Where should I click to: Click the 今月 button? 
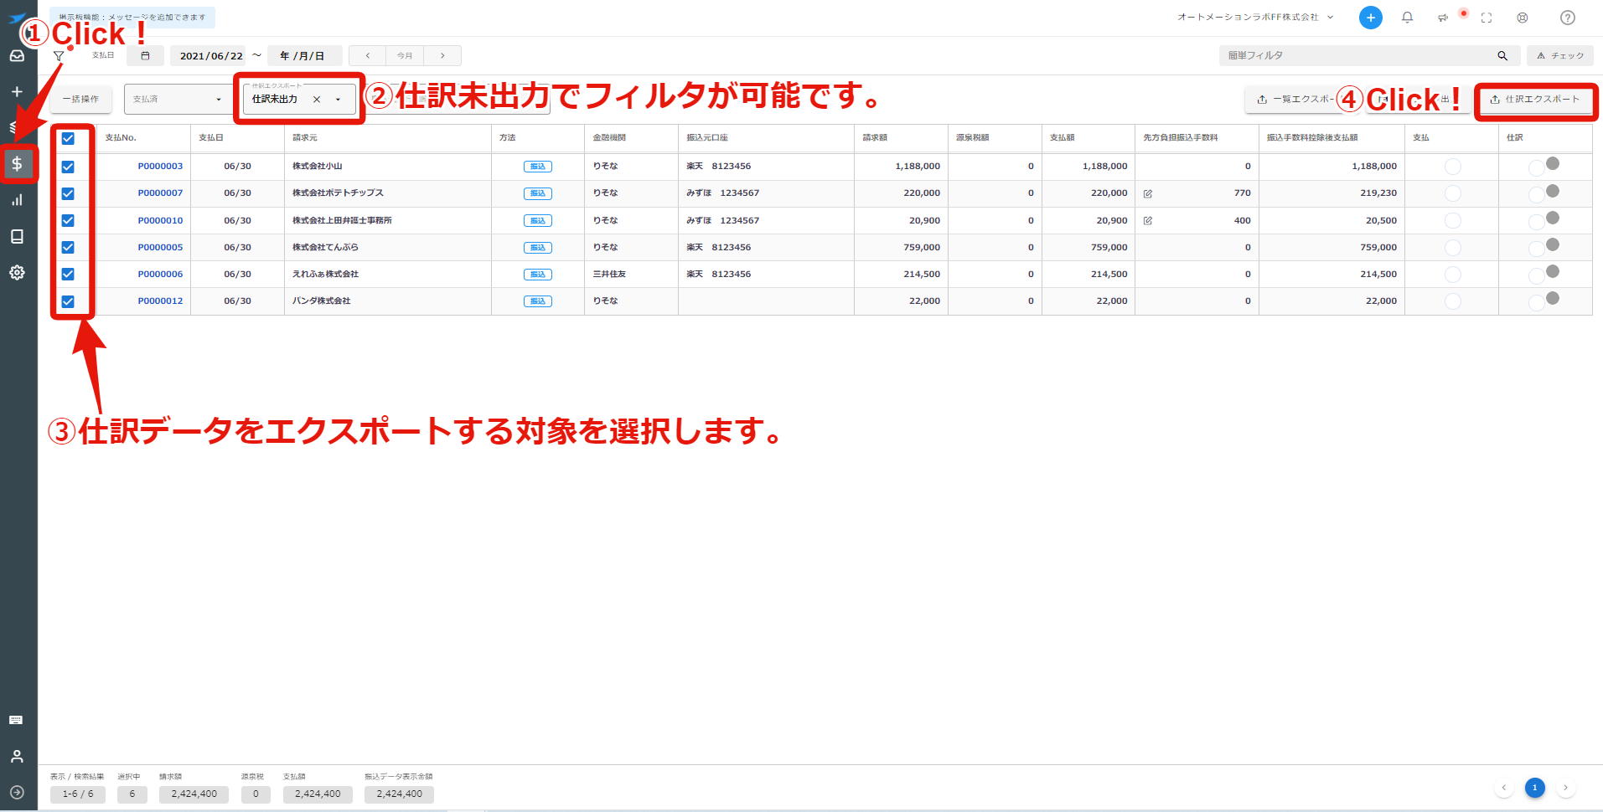(405, 56)
